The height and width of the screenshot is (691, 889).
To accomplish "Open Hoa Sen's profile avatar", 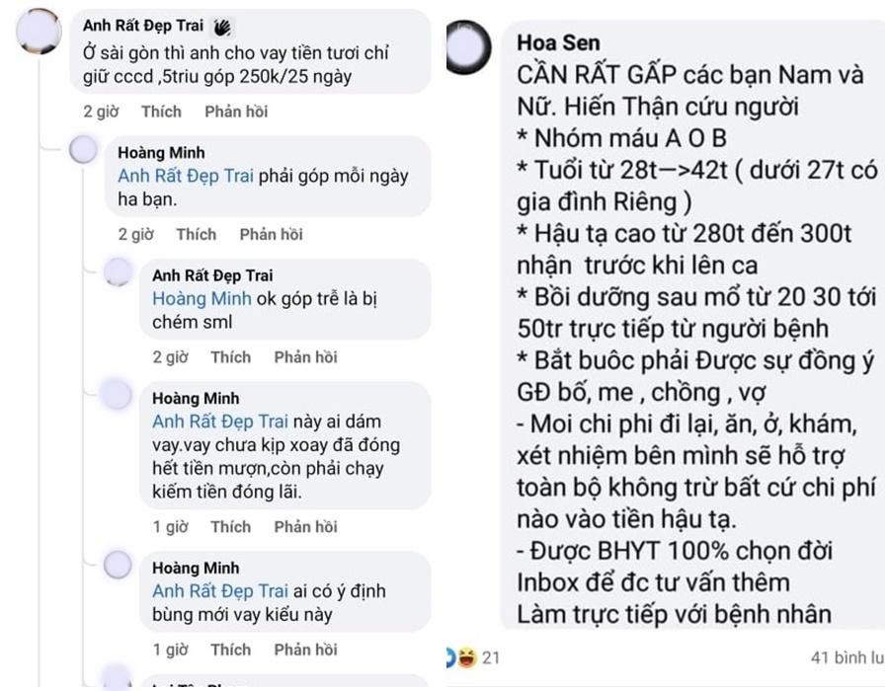I will coord(469,47).
